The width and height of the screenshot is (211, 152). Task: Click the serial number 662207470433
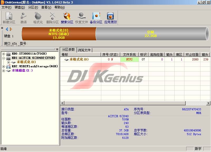pyautogui.click(x=191, y=109)
